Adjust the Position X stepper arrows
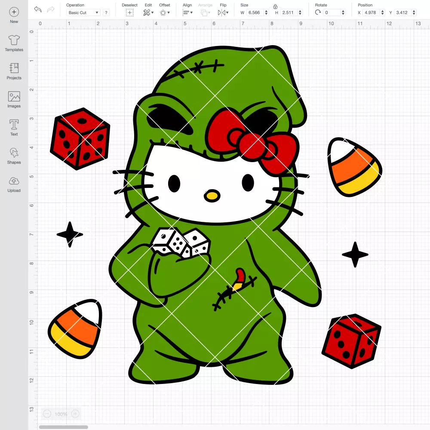Screen dimensions: 430x430 383,12
